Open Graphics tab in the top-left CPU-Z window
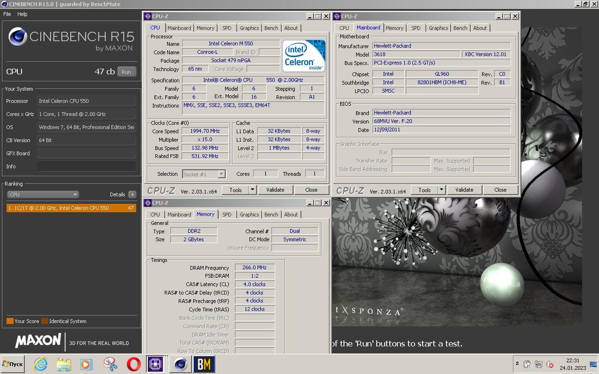 (x=249, y=28)
